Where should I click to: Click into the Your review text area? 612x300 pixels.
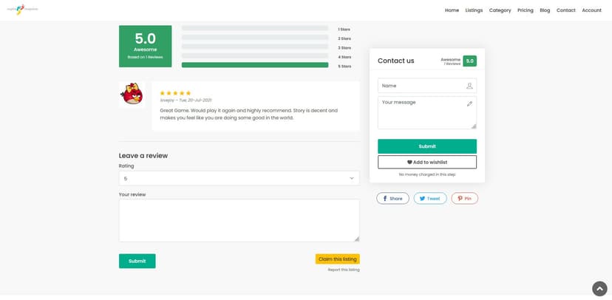tap(239, 220)
